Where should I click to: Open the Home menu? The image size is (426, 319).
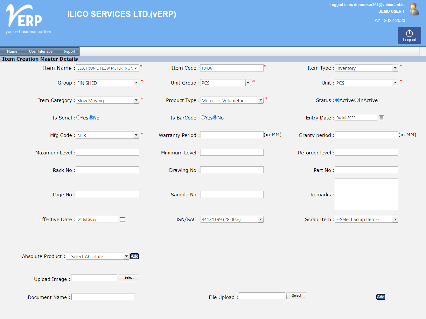click(x=12, y=51)
